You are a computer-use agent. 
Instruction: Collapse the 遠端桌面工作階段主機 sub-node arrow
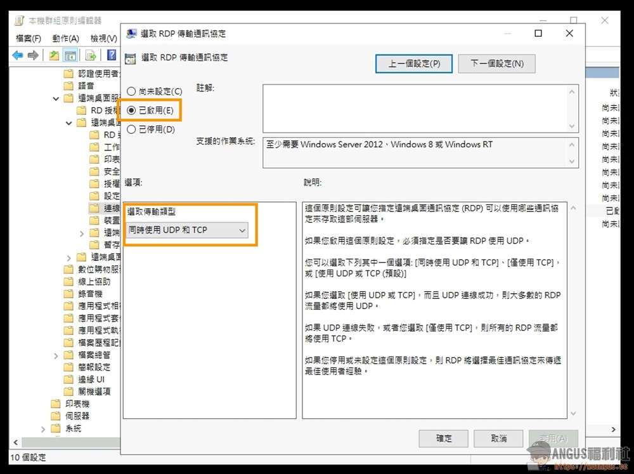[68, 122]
